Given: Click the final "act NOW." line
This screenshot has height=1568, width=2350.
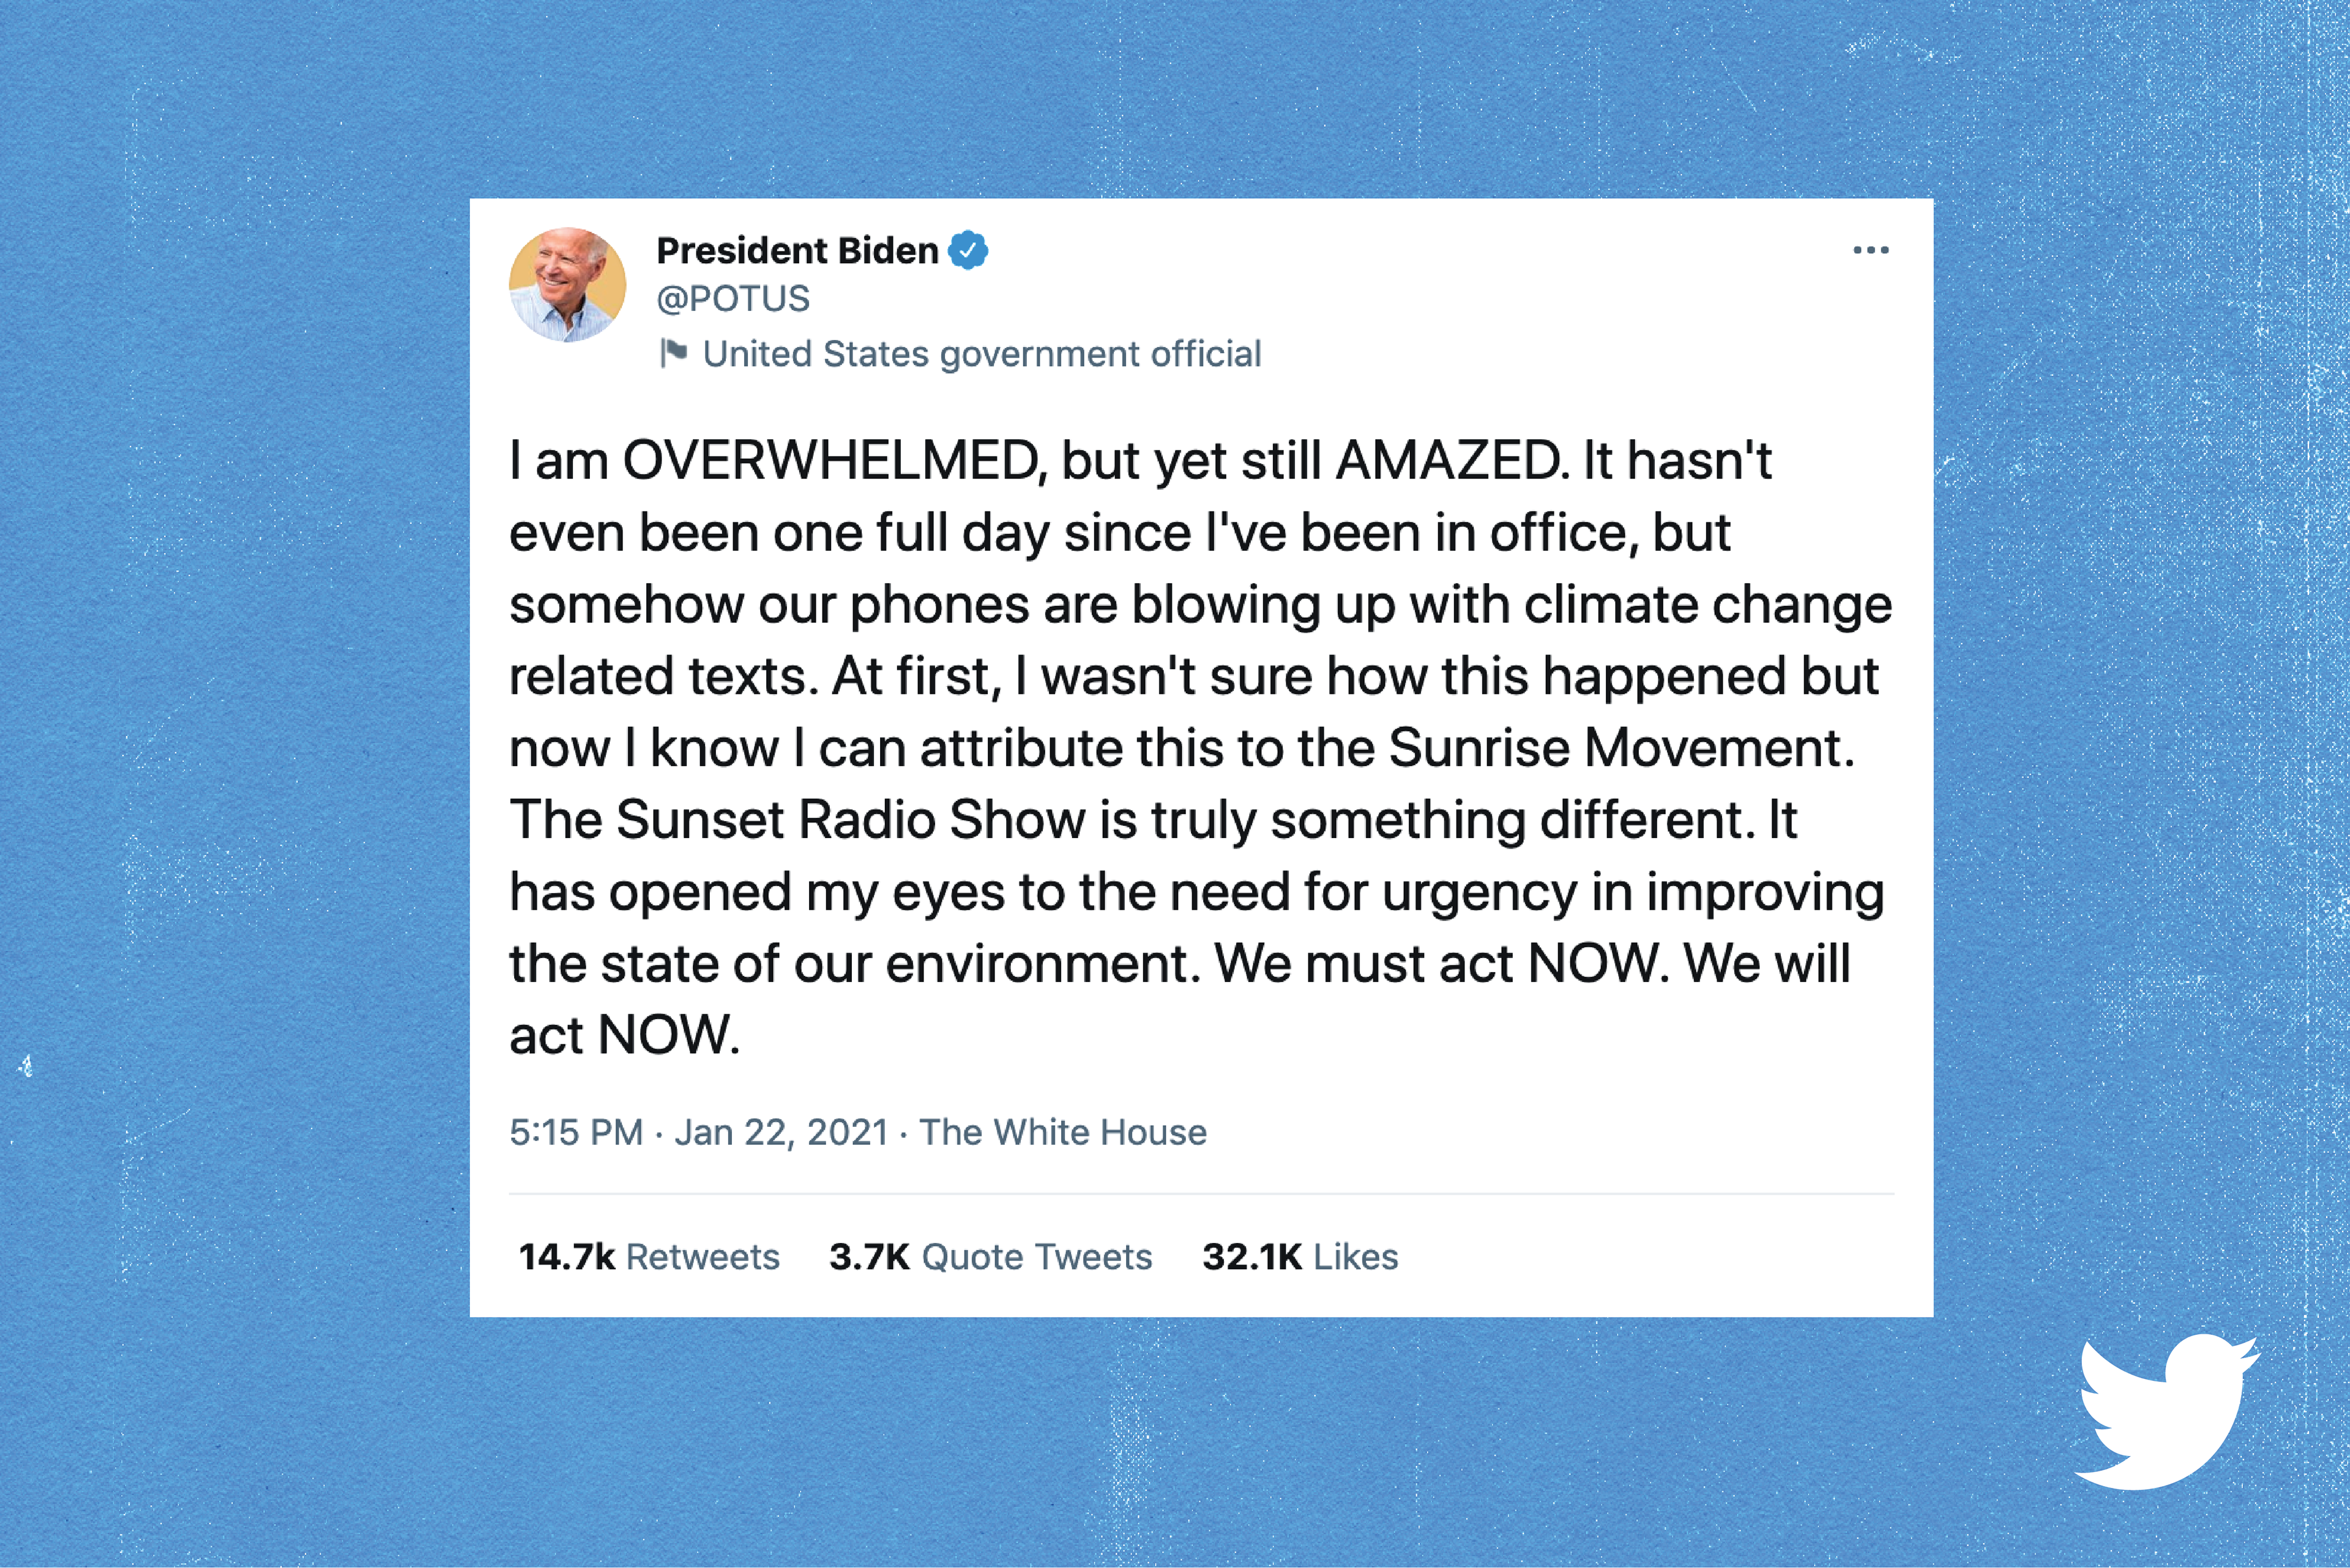Looking at the screenshot, I should pos(624,1035).
